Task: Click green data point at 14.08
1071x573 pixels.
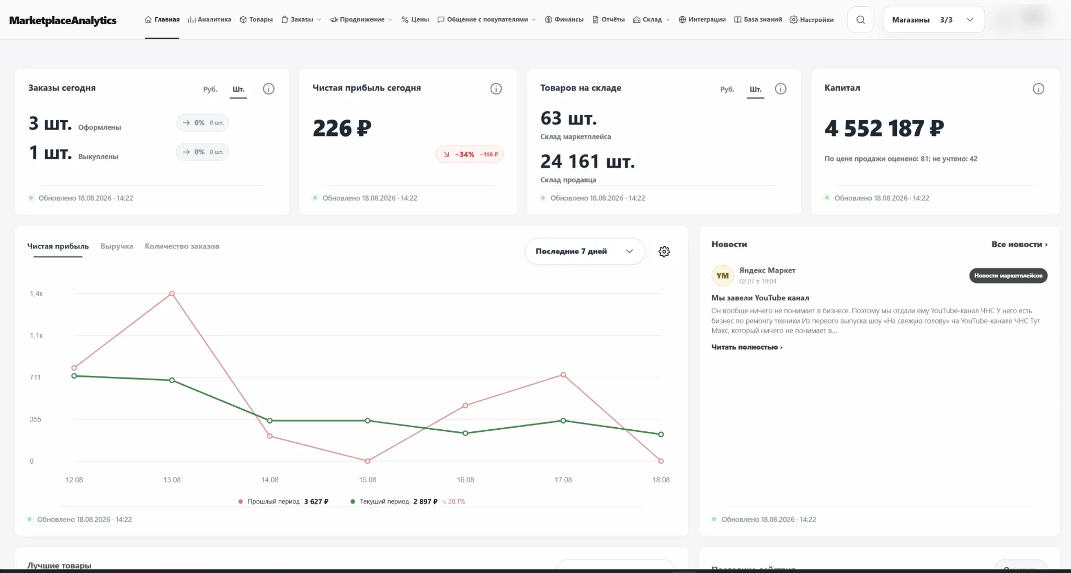Action: coord(270,421)
